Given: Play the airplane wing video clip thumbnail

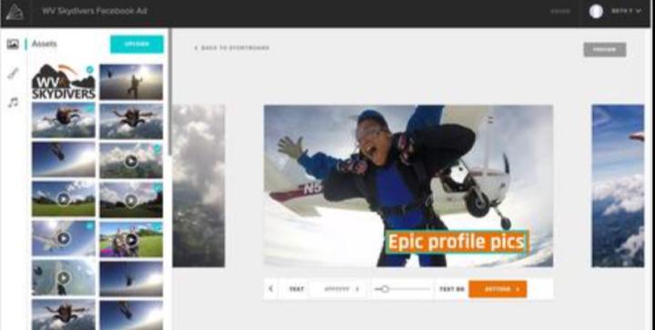Looking at the screenshot, I should pyautogui.click(x=64, y=238).
